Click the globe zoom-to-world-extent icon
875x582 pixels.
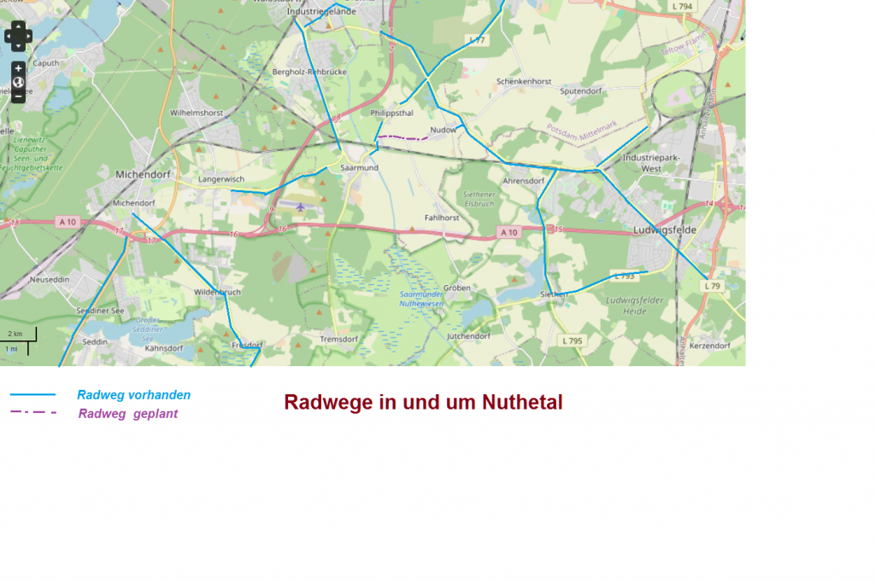(18, 83)
